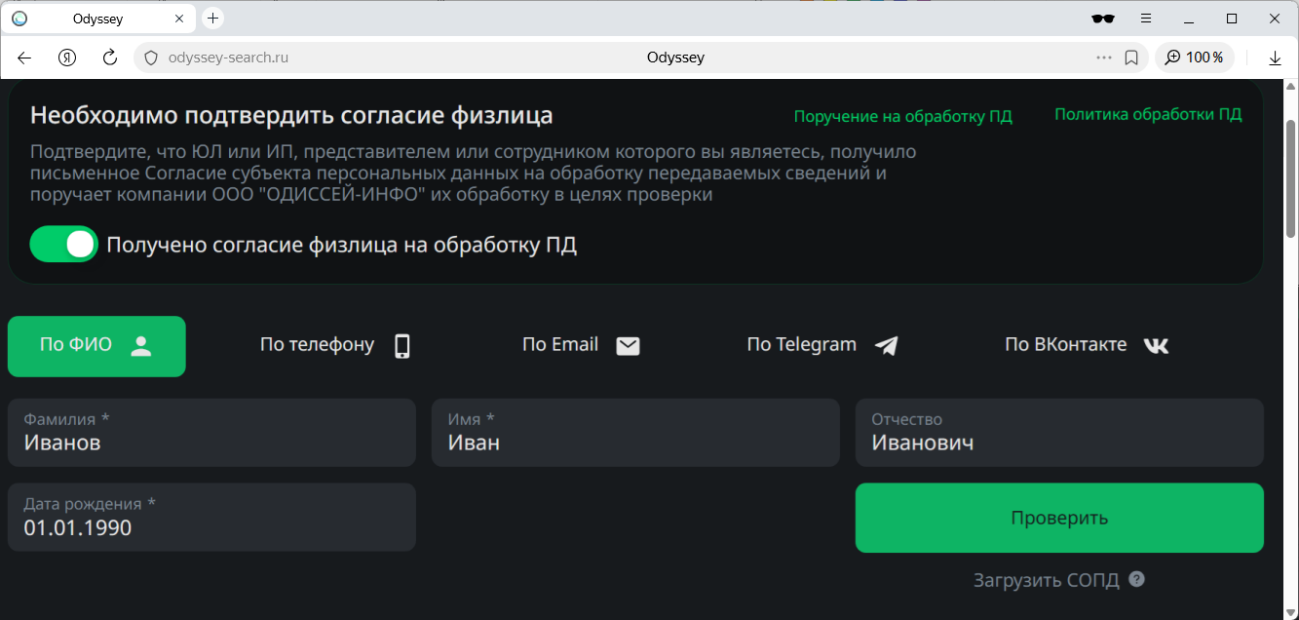The image size is (1299, 620).
Task: Click the bookmark icon in address bar
Action: 1130,57
